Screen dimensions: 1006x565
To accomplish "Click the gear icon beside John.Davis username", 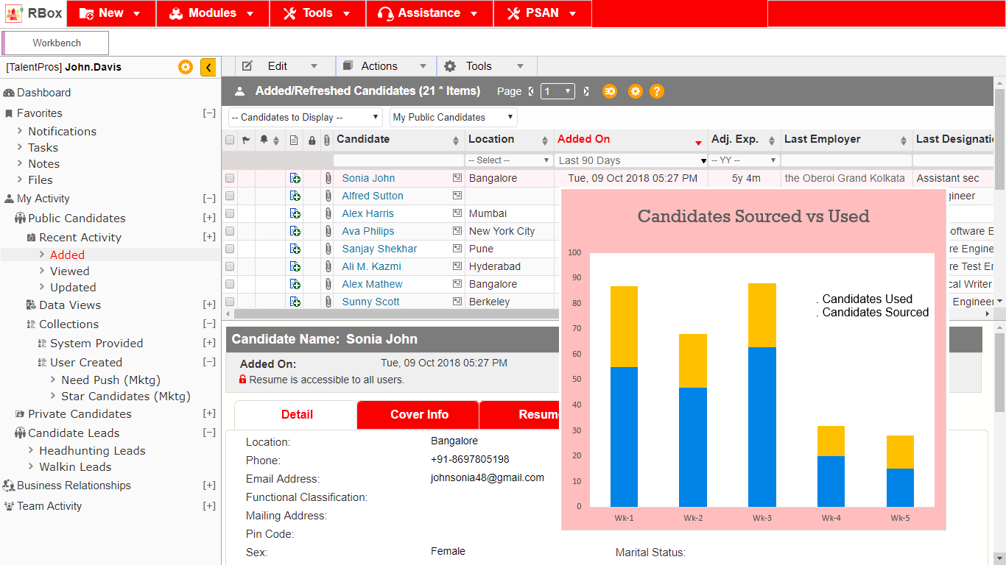I will coord(186,67).
